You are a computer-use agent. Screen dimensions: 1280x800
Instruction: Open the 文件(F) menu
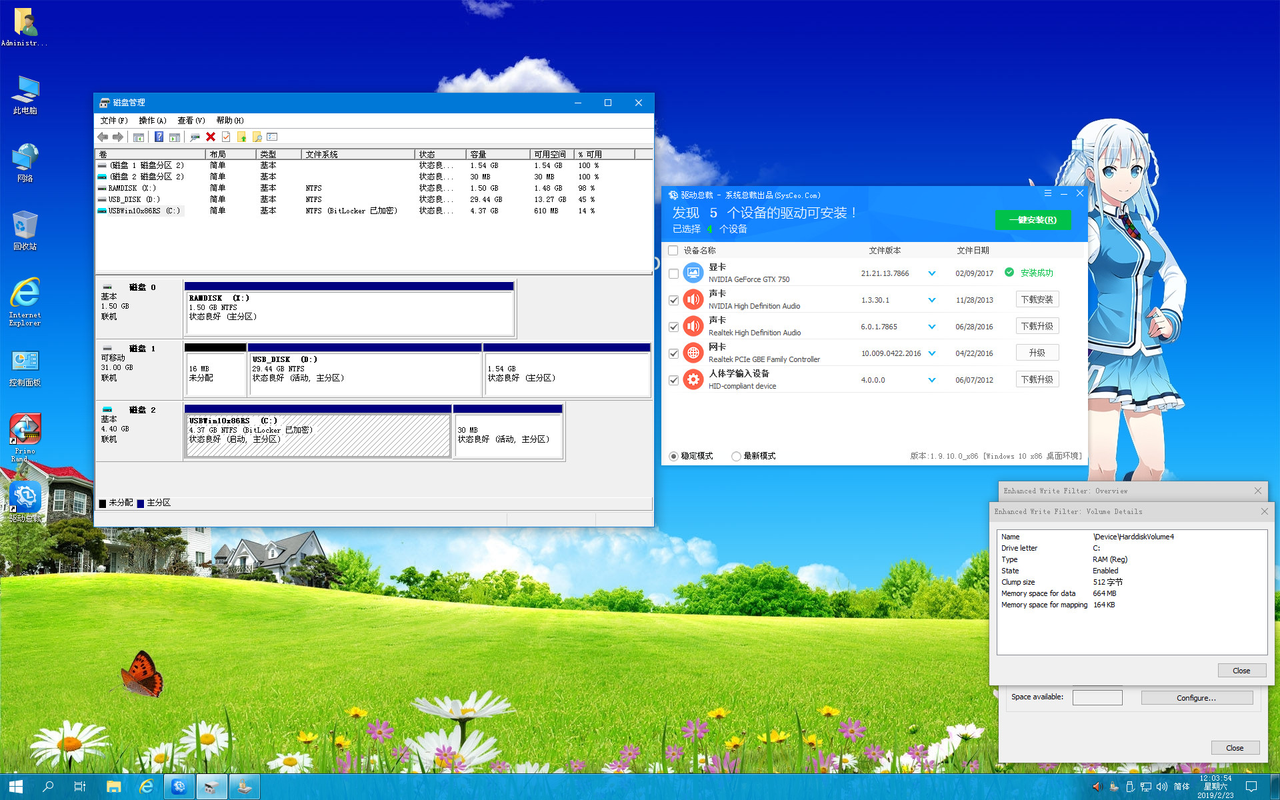(x=114, y=121)
